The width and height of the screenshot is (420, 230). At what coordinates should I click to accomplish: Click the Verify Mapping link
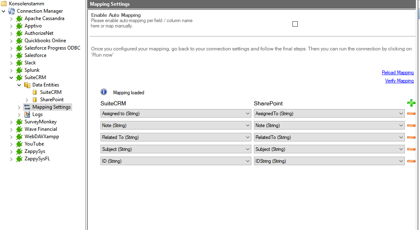[x=399, y=81]
